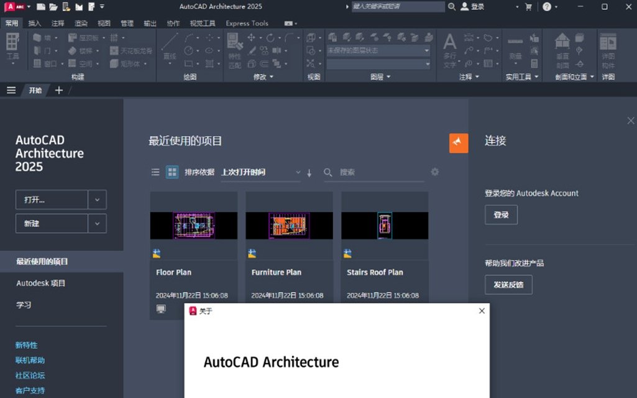637x398 pixels.
Task: Click the 特性匹配 match properties icon
Action: [234, 51]
